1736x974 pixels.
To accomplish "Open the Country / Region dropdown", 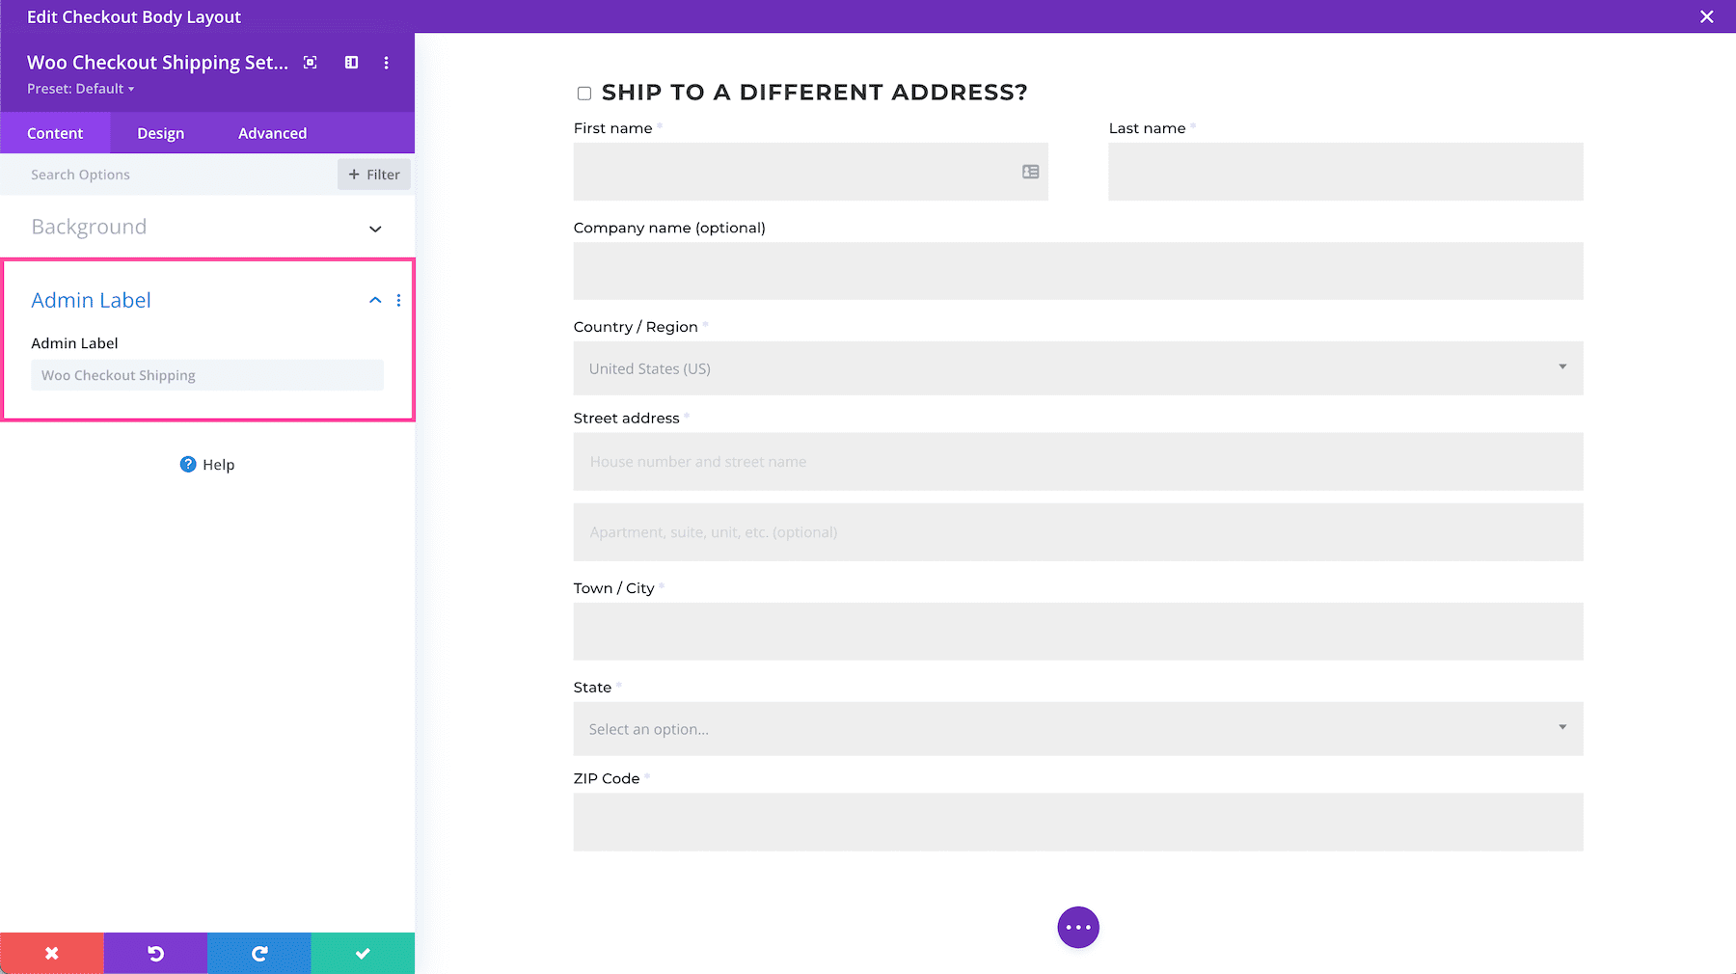I will click(1562, 367).
